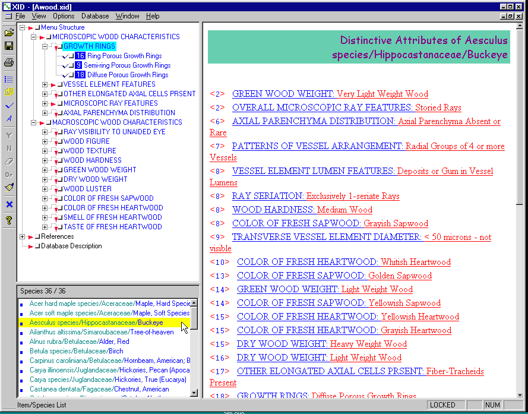Click the Open file folder icon
The height and width of the screenshot is (414, 528).
coord(9,33)
